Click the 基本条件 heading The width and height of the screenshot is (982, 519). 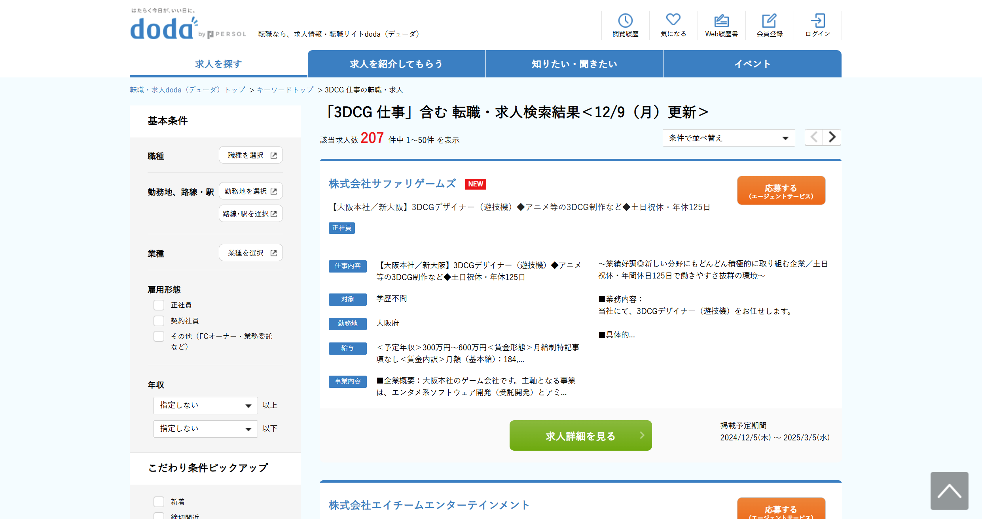click(x=168, y=121)
